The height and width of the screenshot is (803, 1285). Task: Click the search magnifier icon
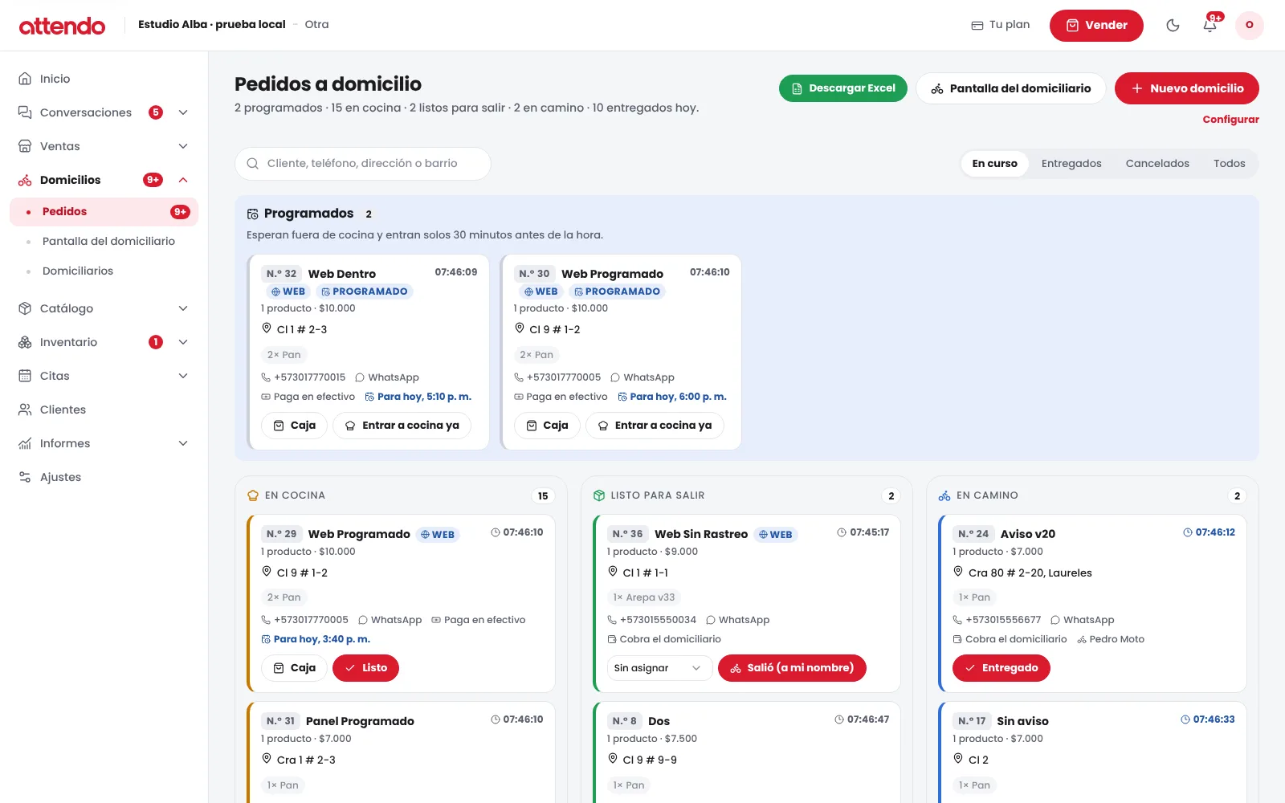[252, 164]
